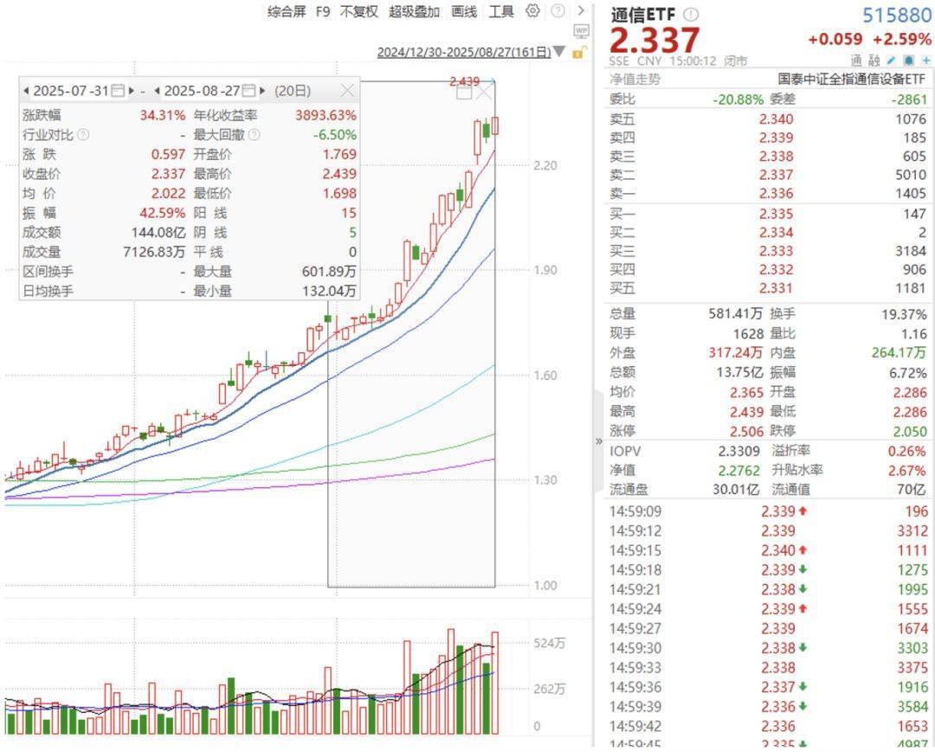
Task: Expand the side panel double-chevron
Action: tap(598, 441)
